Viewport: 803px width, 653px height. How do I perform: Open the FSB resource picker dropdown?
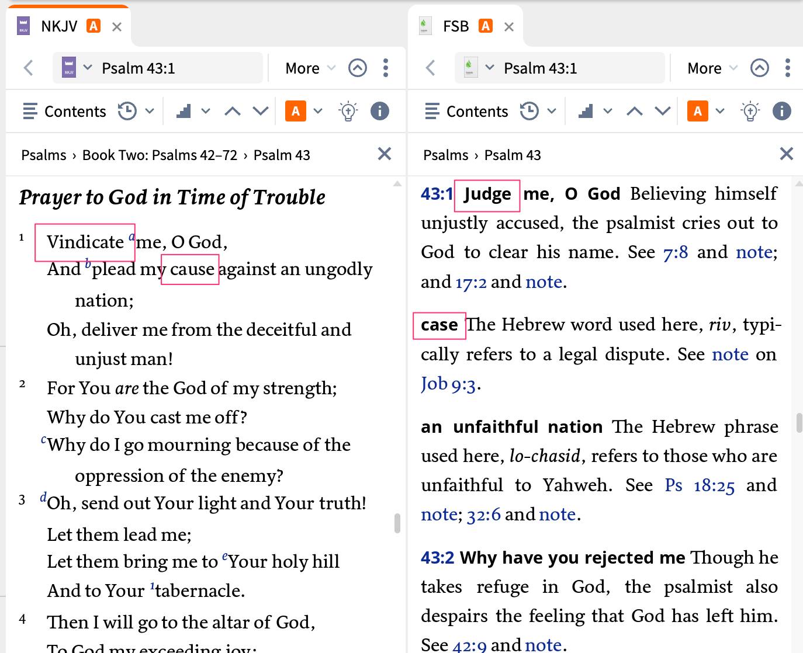(x=480, y=68)
